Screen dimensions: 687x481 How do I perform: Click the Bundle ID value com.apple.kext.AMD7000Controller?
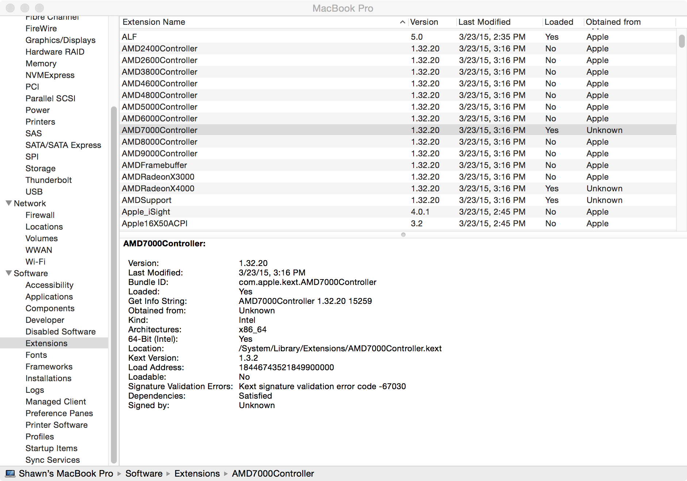coord(307,282)
